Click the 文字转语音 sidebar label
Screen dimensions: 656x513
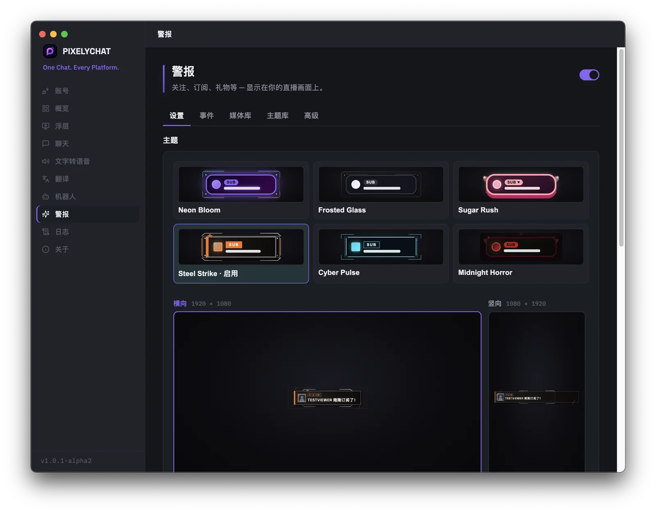click(x=73, y=162)
